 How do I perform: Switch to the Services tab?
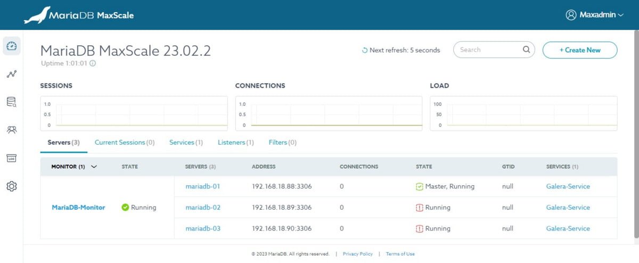[x=186, y=143]
